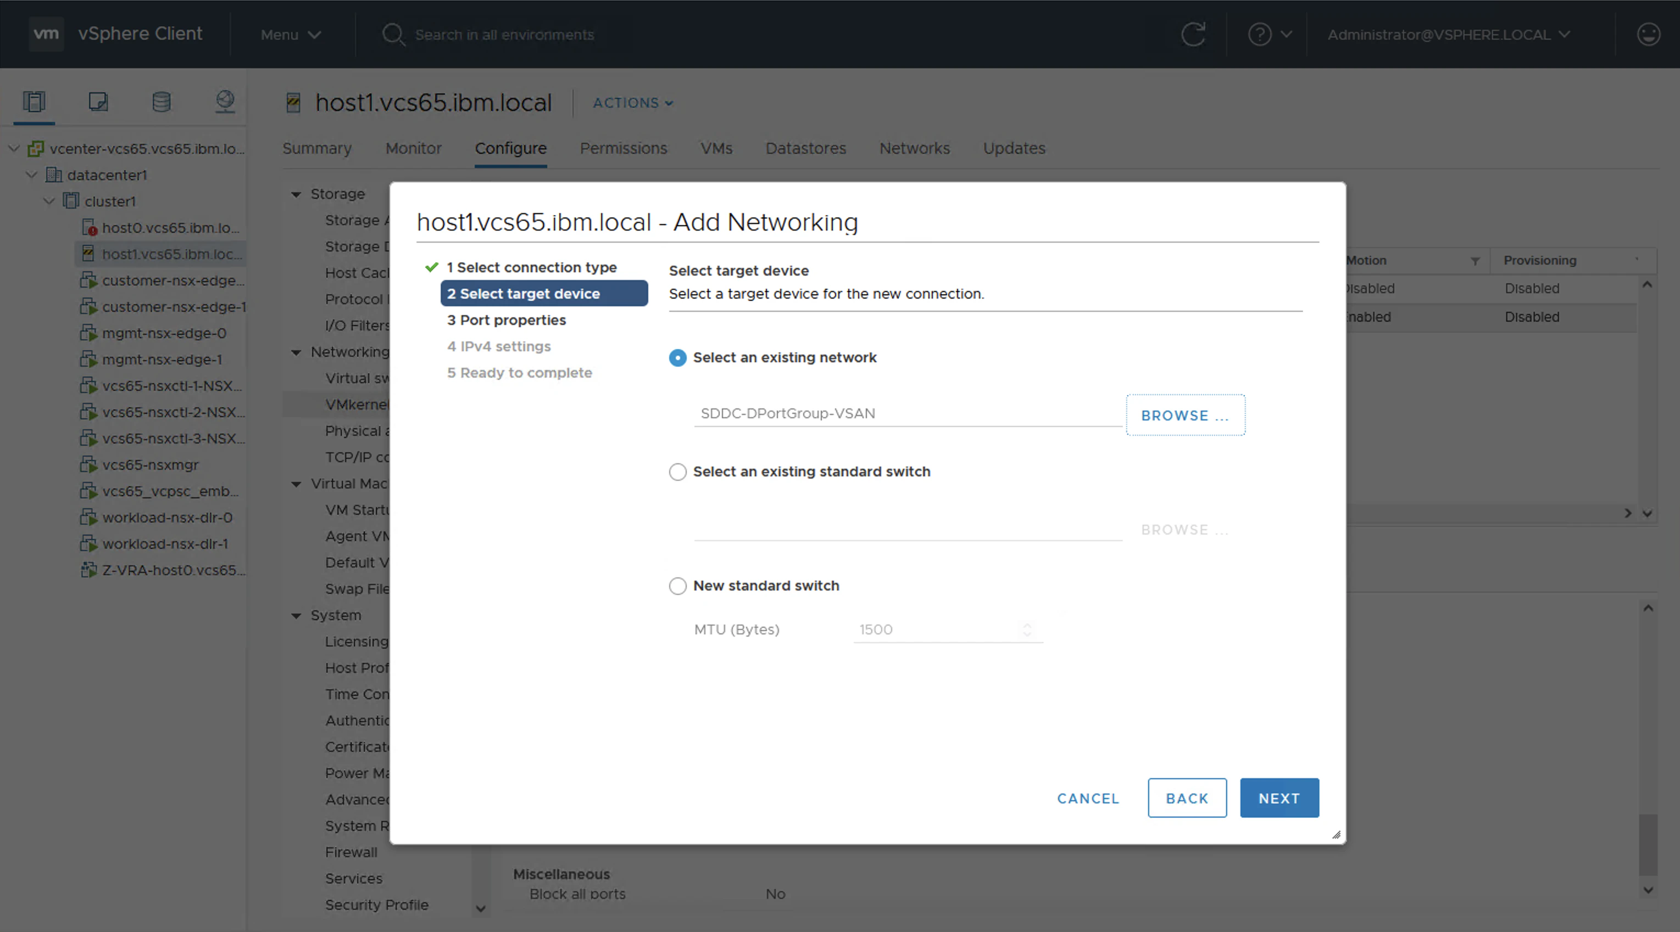Viewport: 1680px width, 932px height.
Task: Choose Select an existing network radio
Action: click(677, 358)
